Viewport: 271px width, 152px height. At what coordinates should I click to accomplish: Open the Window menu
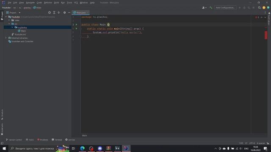(x=84, y=3)
